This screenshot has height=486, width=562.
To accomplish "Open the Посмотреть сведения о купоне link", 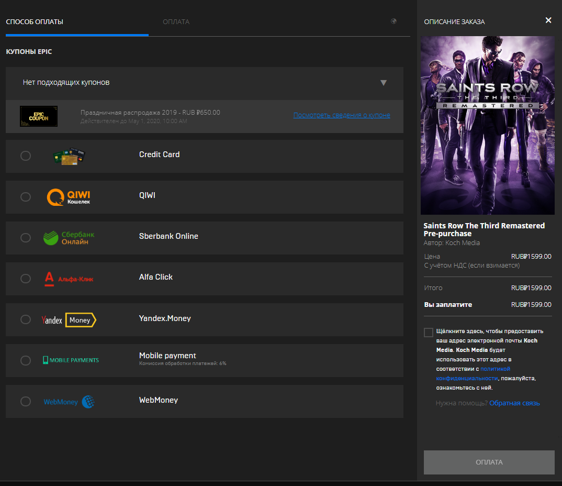I will (341, 115).
